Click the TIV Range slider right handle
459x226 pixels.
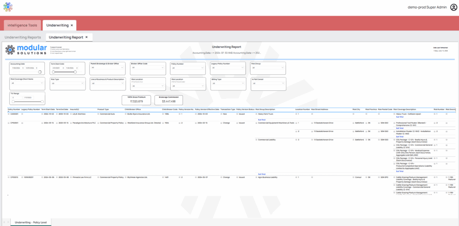pos(42,102)
